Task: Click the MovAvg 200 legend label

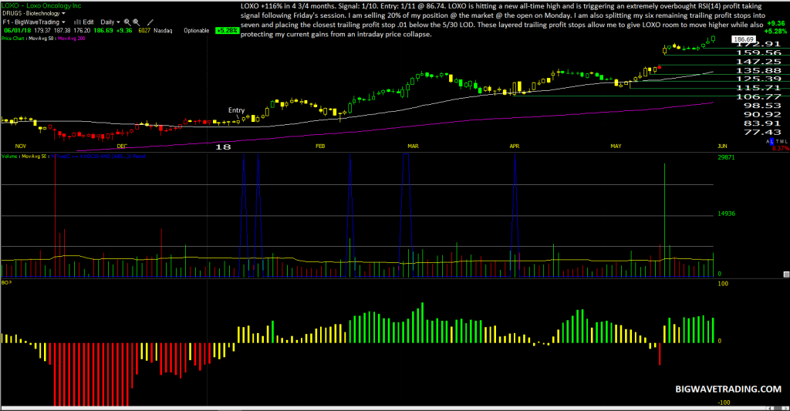Action: point(71,39)
